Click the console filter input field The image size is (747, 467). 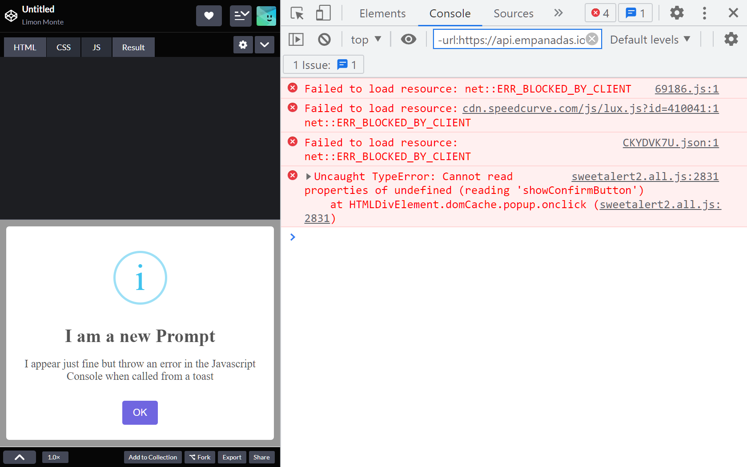(511, 39)
